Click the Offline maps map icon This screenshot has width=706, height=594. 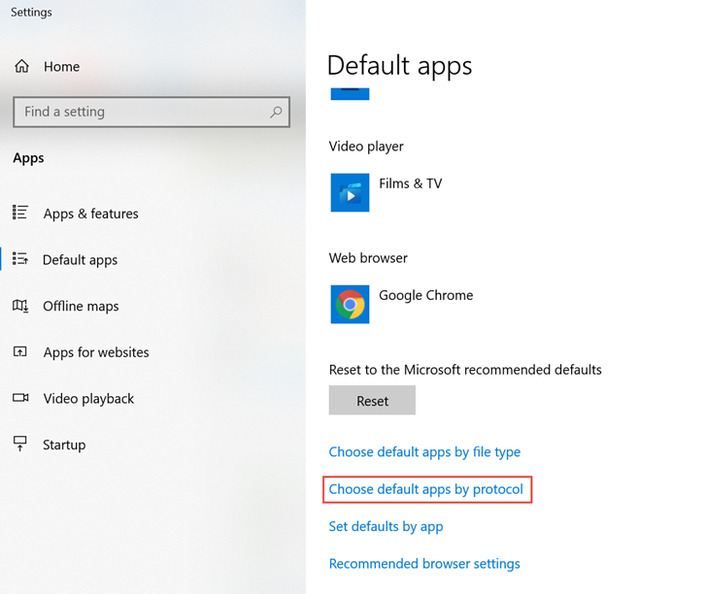pyautogui.click(x=20, y=306)
